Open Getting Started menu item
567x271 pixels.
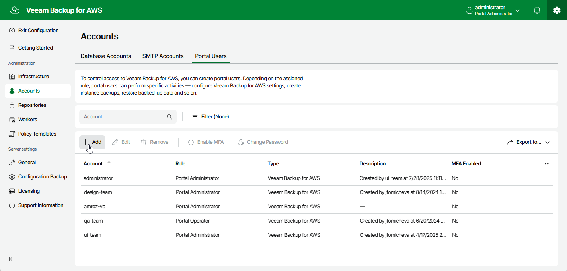[36, 48]
